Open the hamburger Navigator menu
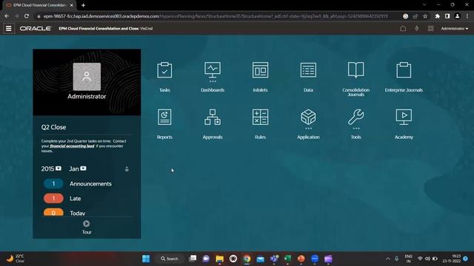The height and width of the screenshot is (266, 474). coord(9,28)
